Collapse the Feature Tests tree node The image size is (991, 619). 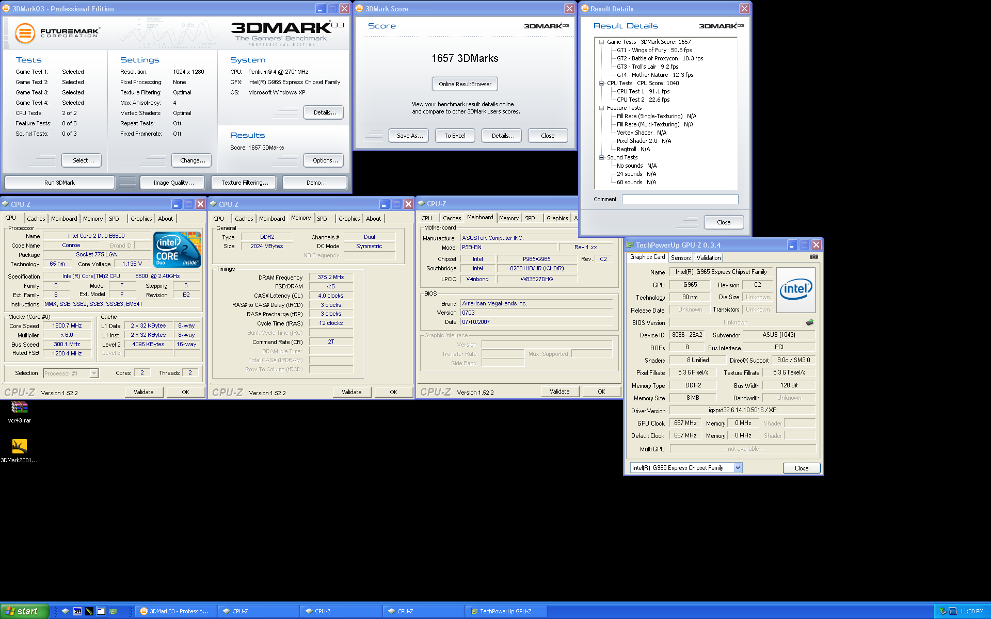[601, 108]
